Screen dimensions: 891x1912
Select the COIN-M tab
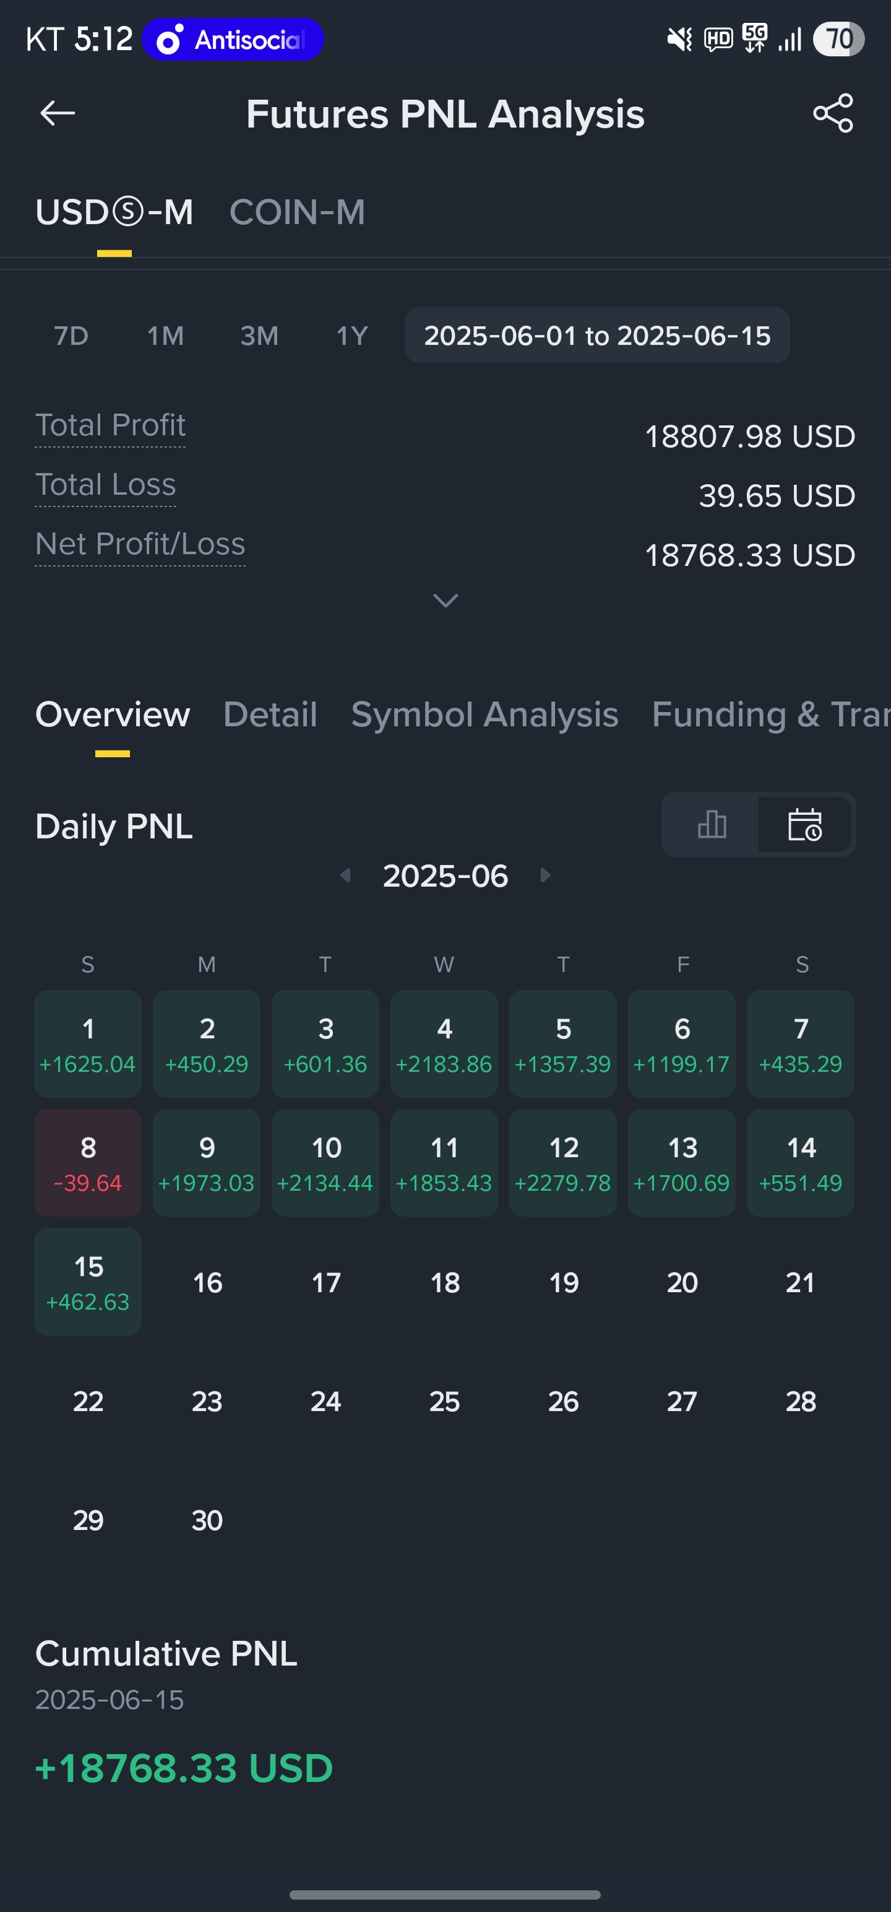[x=297, y=212]
